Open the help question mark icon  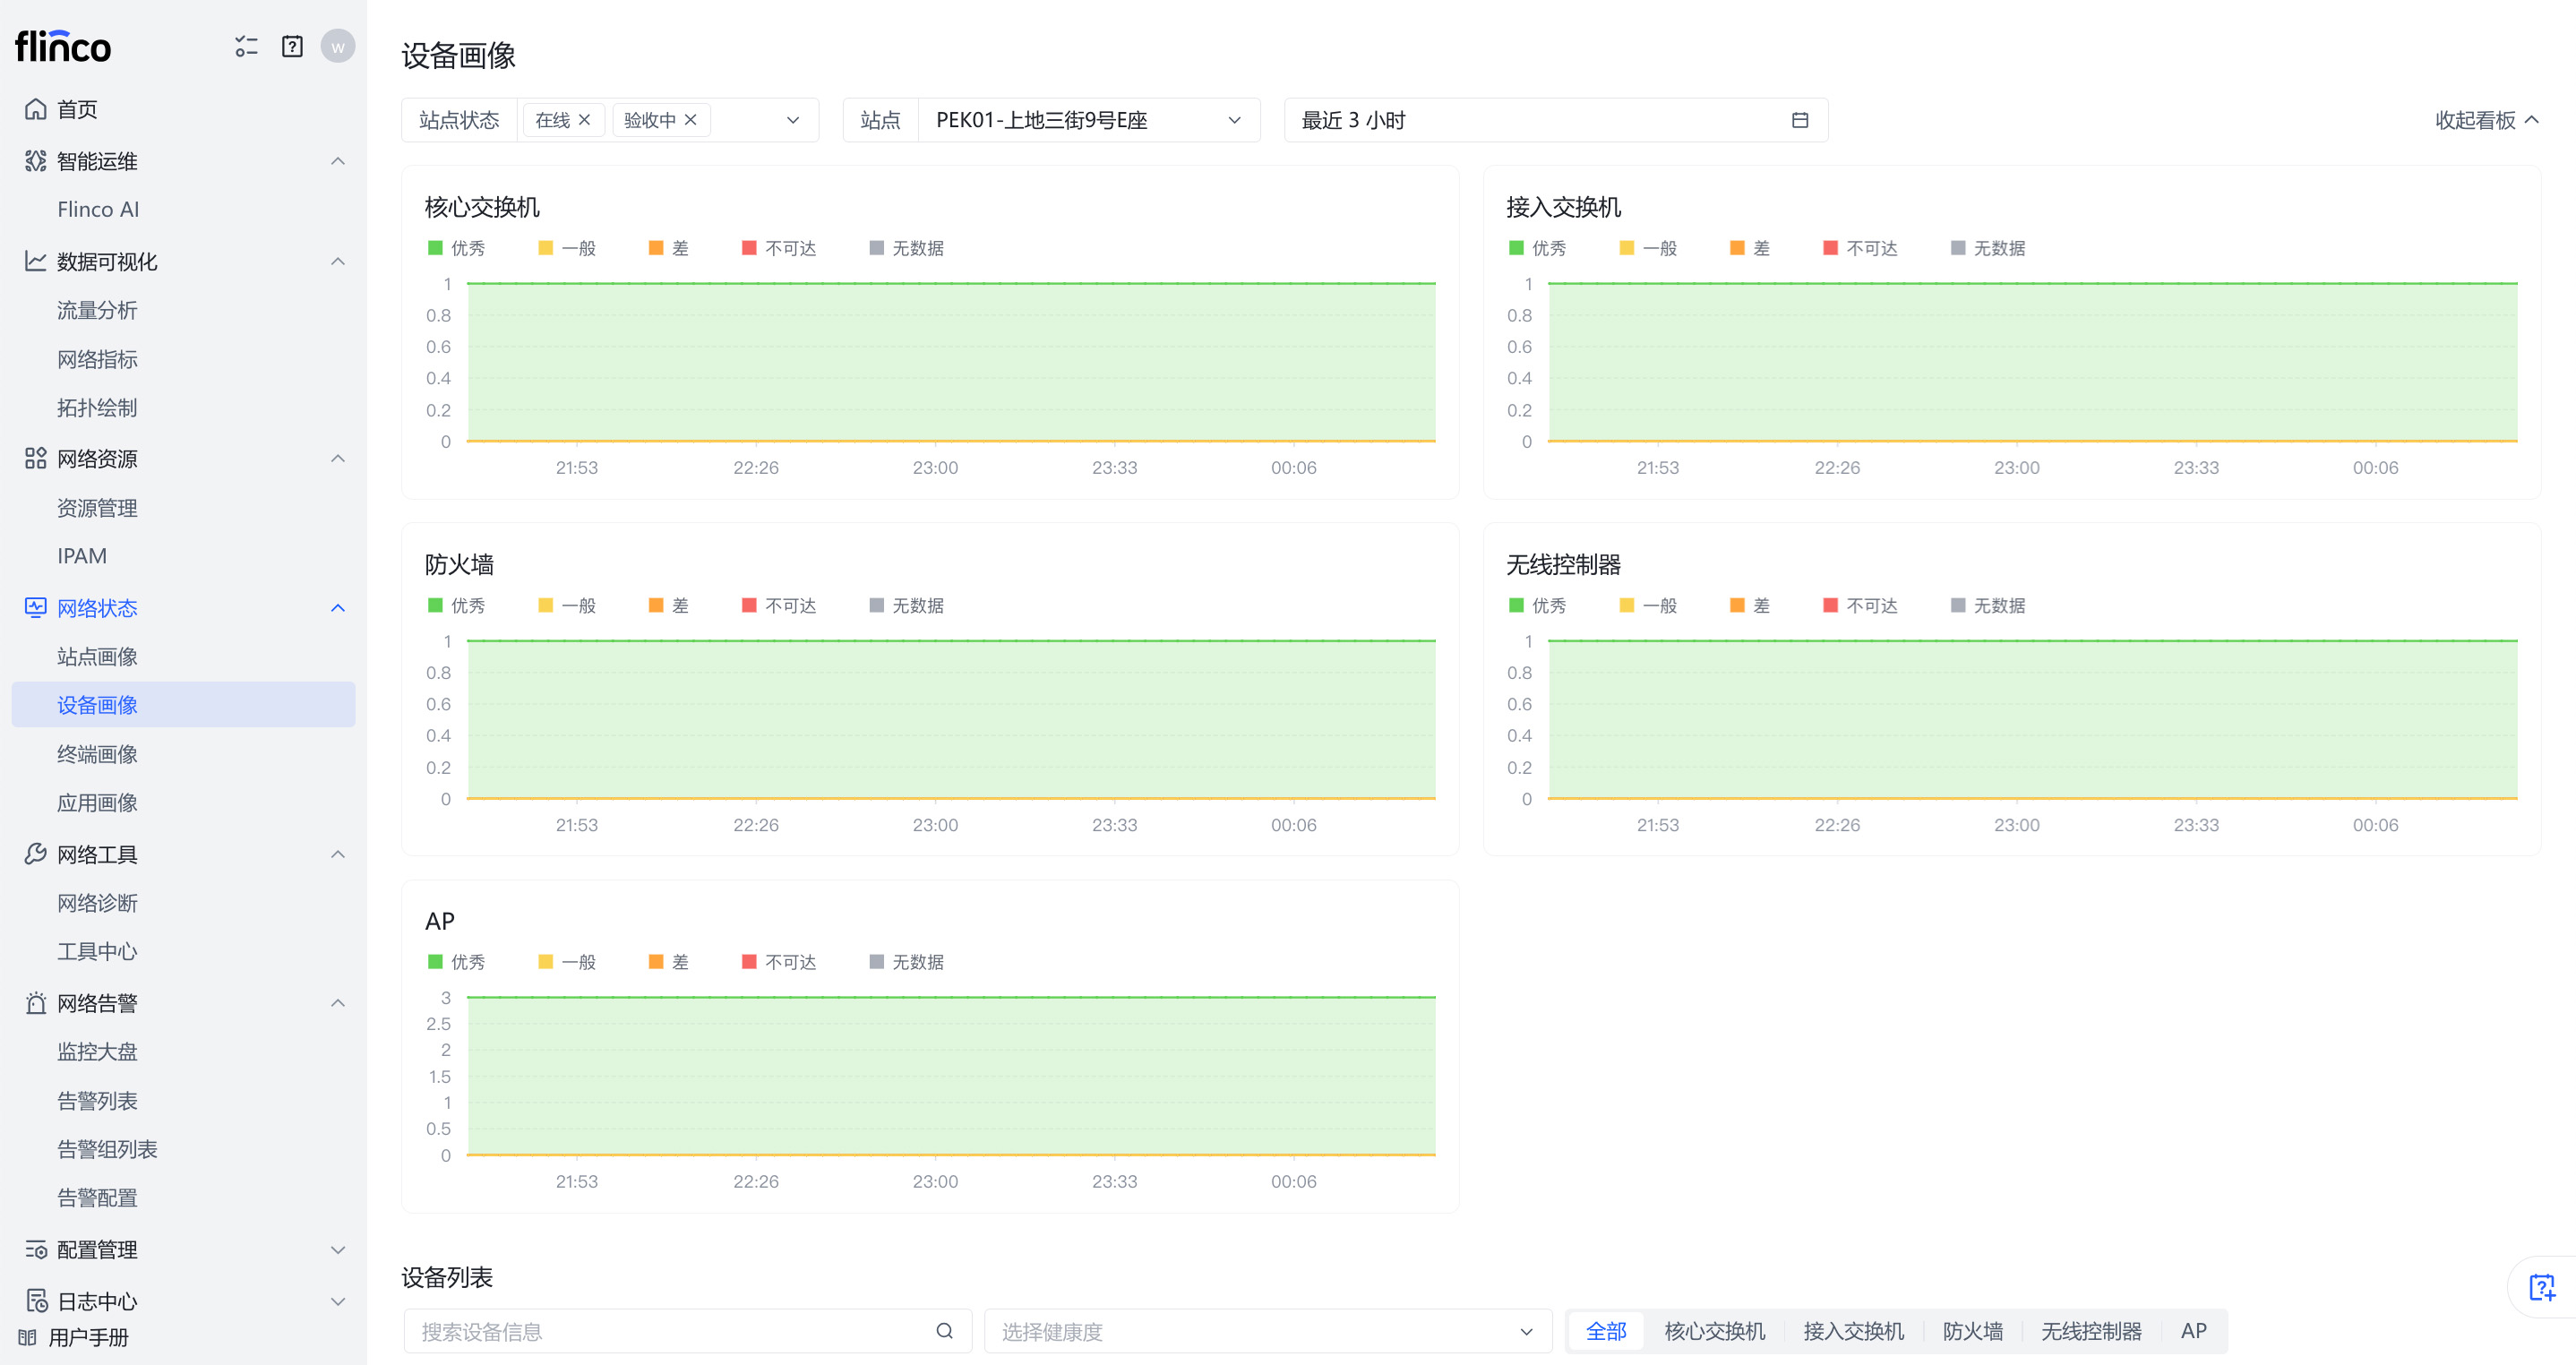[x=292, y=47]
